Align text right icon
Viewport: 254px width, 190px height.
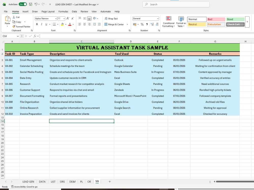coord(89,24)
